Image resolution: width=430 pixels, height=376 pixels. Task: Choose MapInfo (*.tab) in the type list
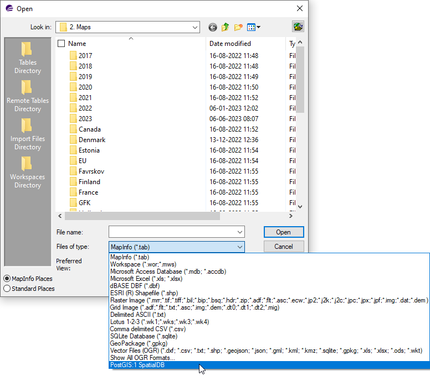tap(269, 257)
